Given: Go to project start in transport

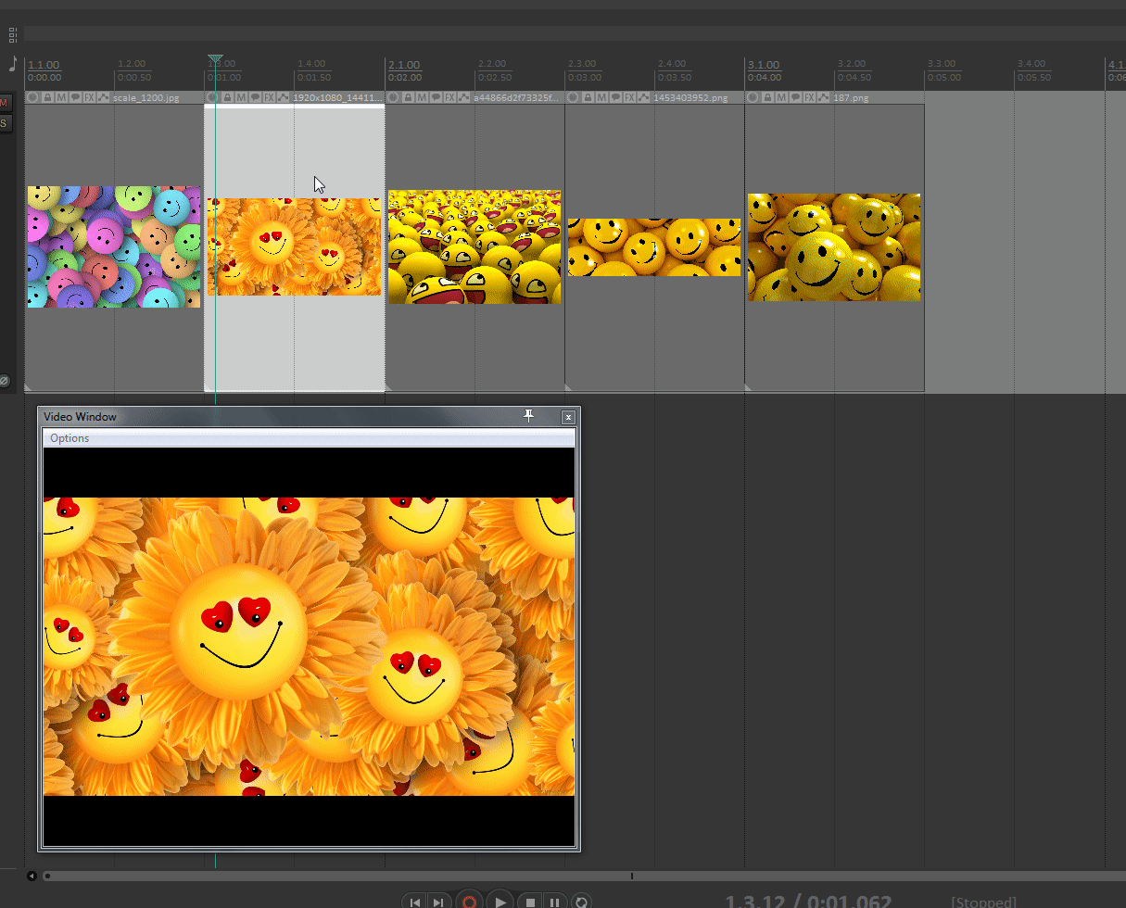Looking at the screenshot, I should [415, 902].
